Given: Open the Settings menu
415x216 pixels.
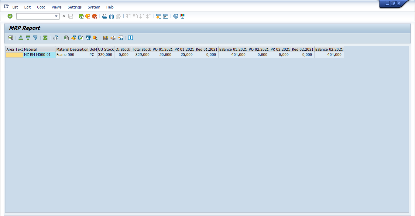Looking at the screenshot, I should tap(74, 7).
